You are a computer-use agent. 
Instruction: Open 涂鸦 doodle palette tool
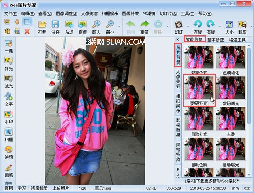tap(9, 153)
